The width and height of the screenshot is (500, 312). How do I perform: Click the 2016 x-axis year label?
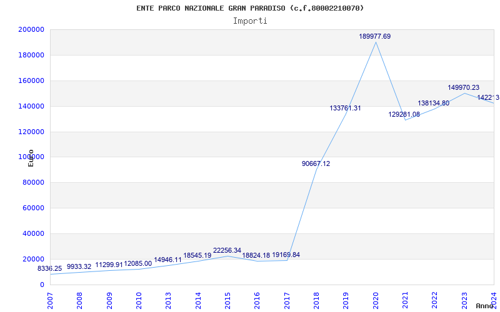[x=257, y=301]
